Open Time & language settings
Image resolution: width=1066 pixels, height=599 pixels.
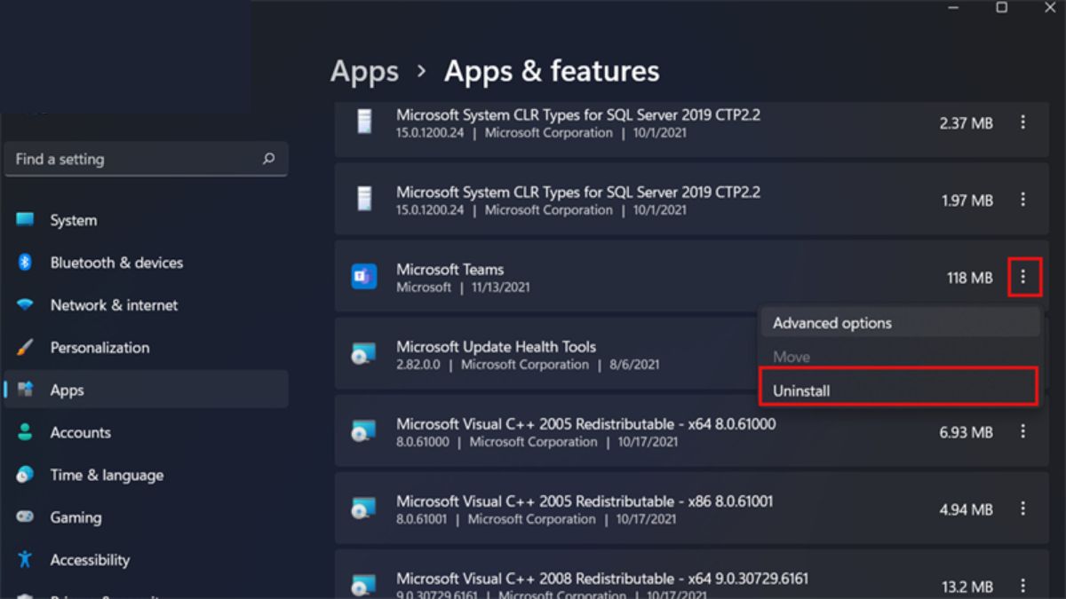click(x=107, y=475)
